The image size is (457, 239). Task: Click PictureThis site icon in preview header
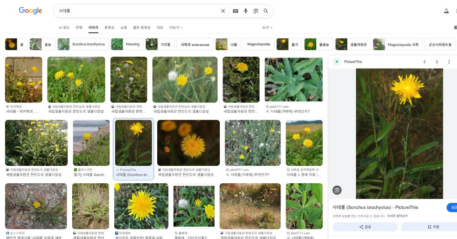point(337,62)
